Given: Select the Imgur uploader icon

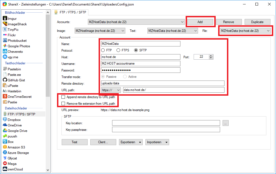Looking at the screenshot, I should click(x=5, y=18).
